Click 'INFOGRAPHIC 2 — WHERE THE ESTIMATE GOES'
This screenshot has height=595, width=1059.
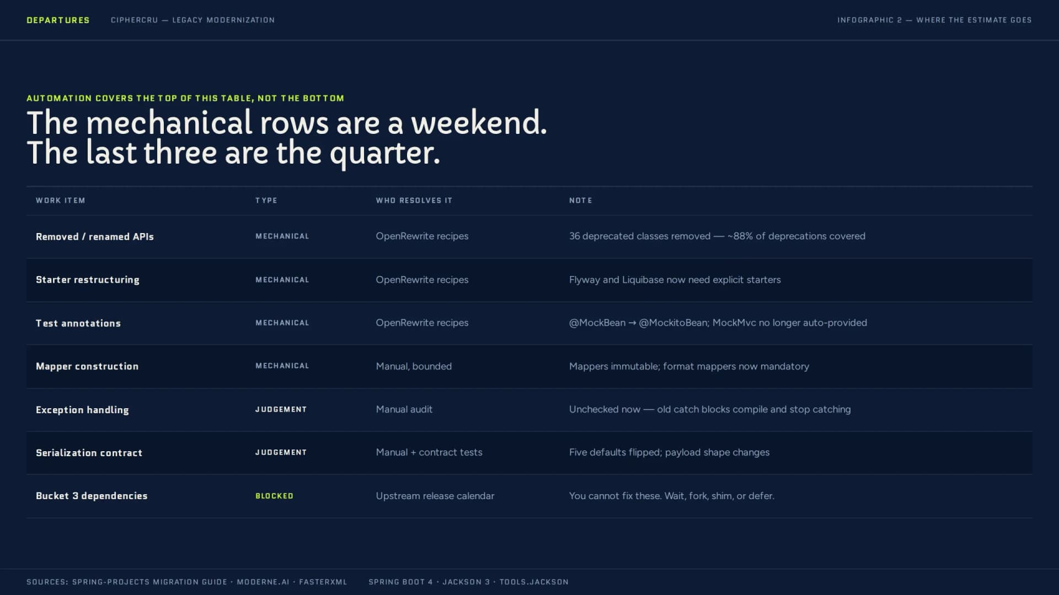pos(934,20)
